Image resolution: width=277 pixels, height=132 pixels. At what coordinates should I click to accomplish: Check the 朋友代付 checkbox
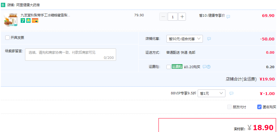229,107
